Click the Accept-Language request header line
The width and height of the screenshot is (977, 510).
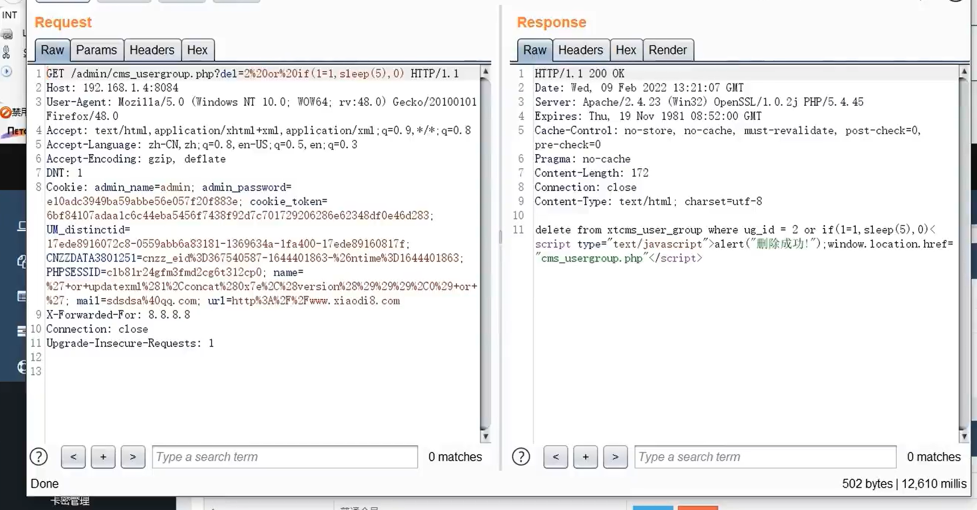point(202,144)
